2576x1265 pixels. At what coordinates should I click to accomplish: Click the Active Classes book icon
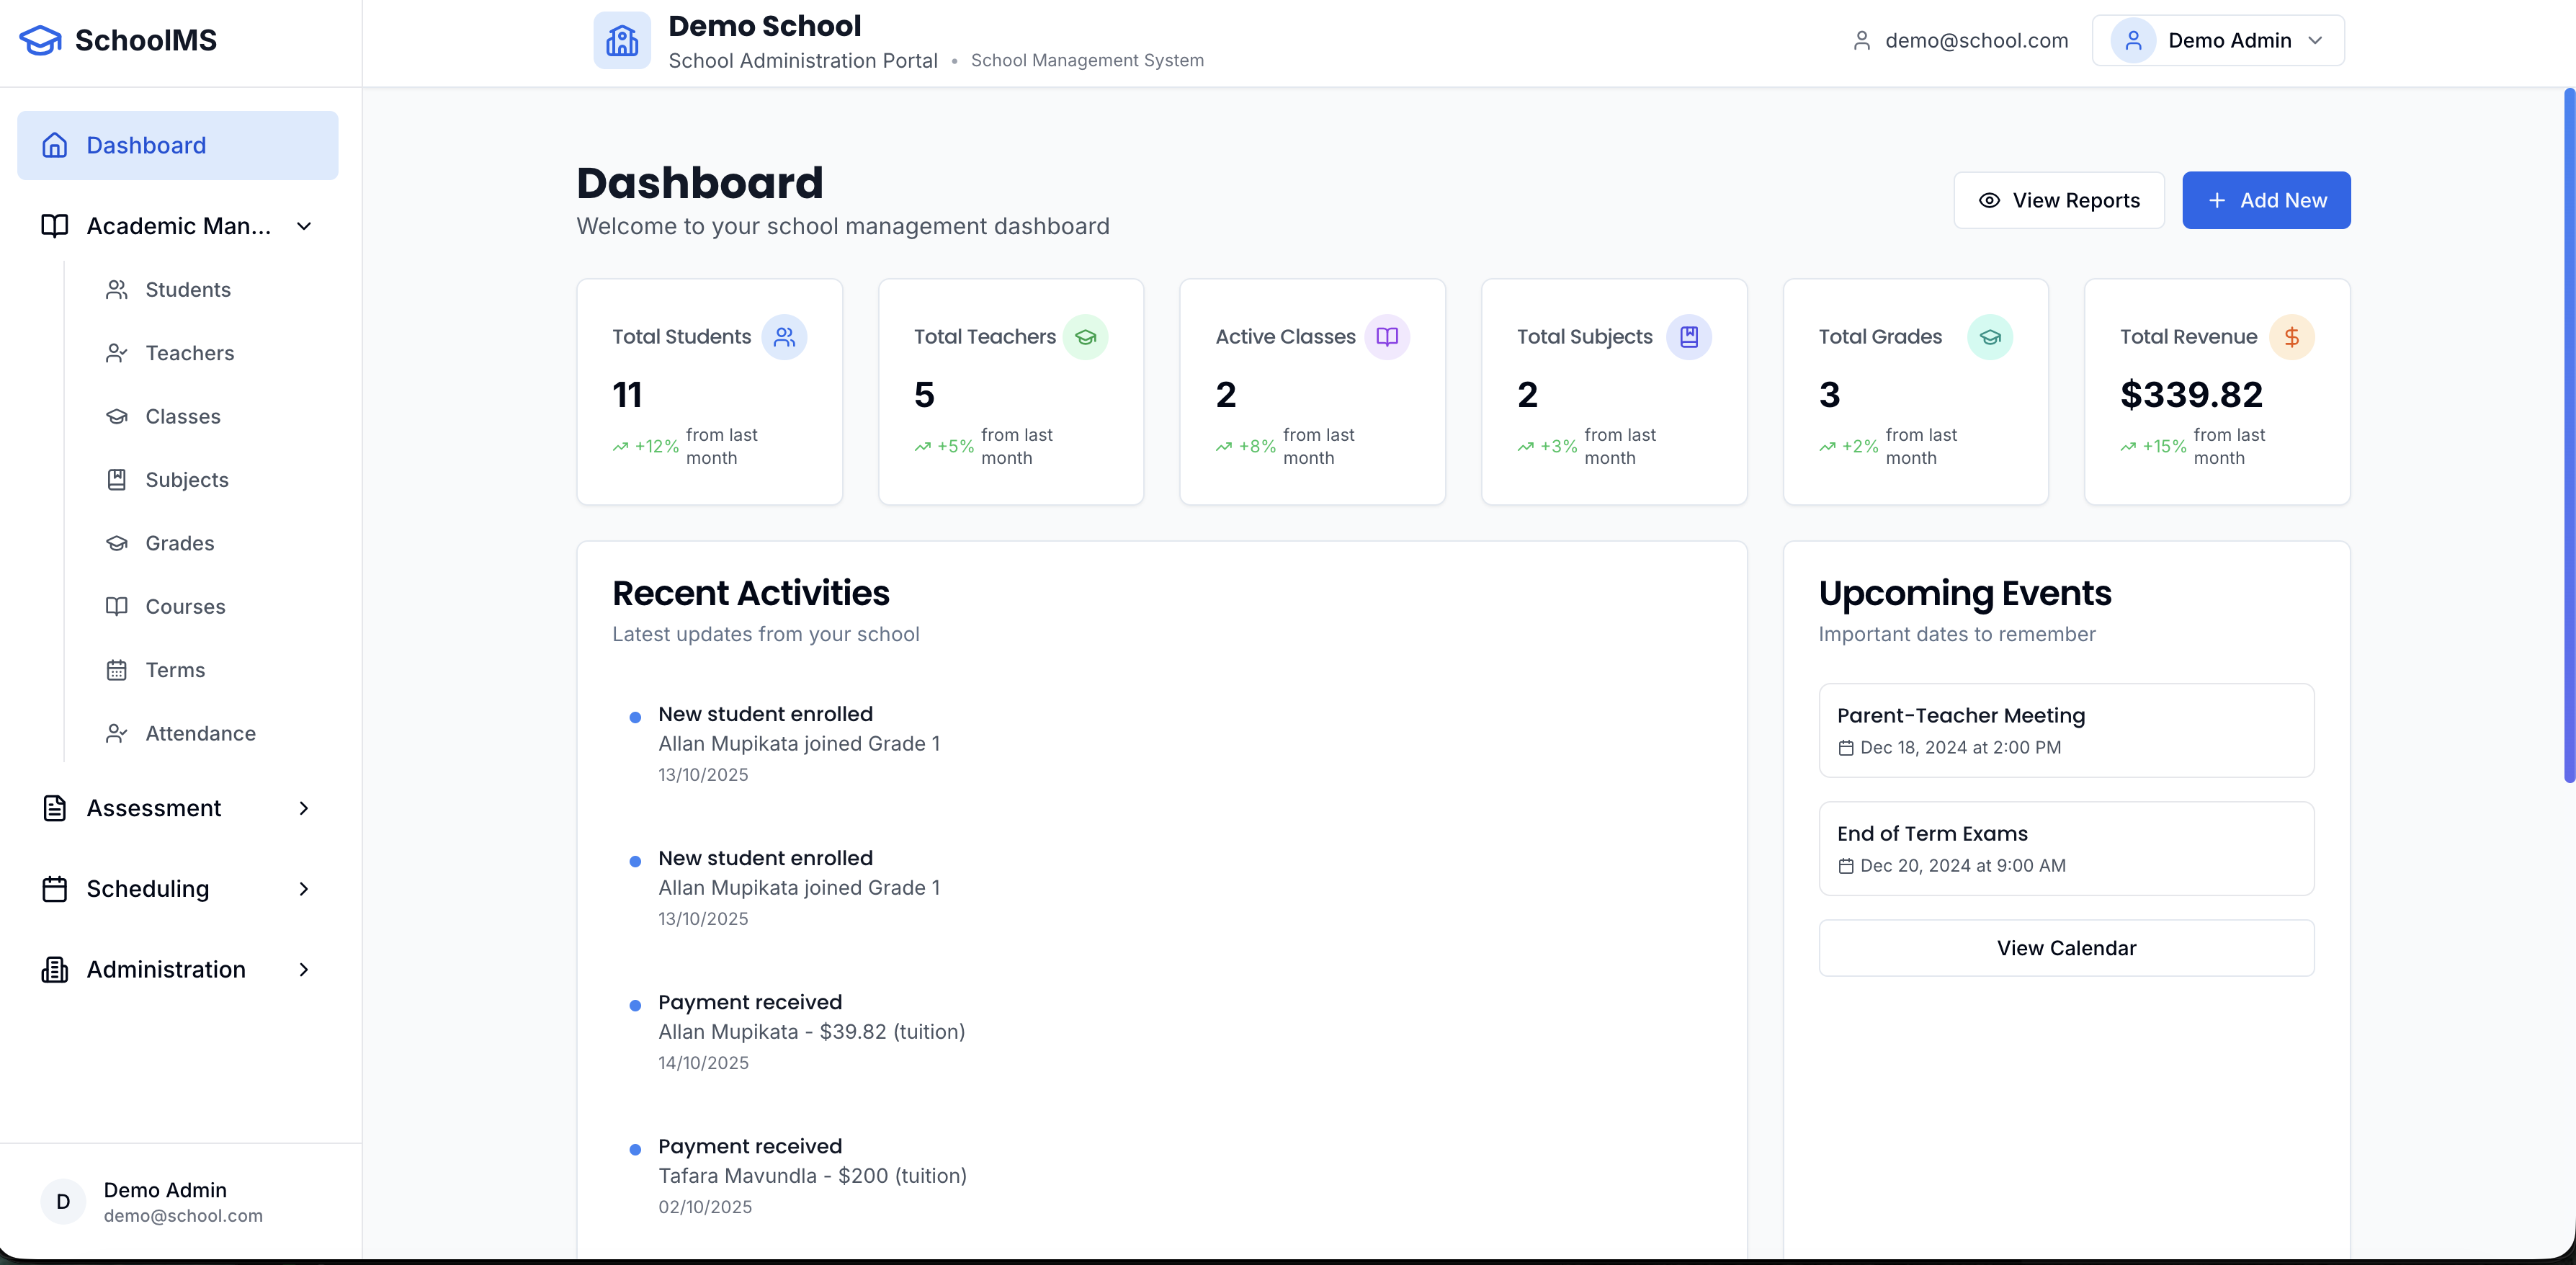(x=1387, y=337)
